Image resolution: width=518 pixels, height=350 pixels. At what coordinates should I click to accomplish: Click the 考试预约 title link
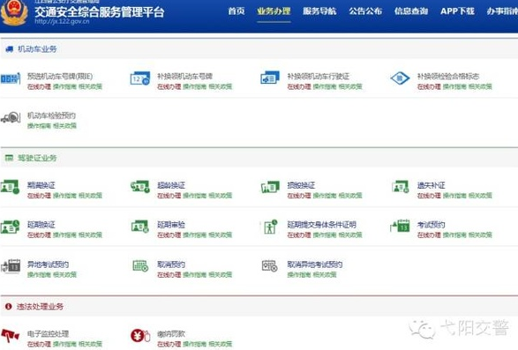tap(431, 225)
